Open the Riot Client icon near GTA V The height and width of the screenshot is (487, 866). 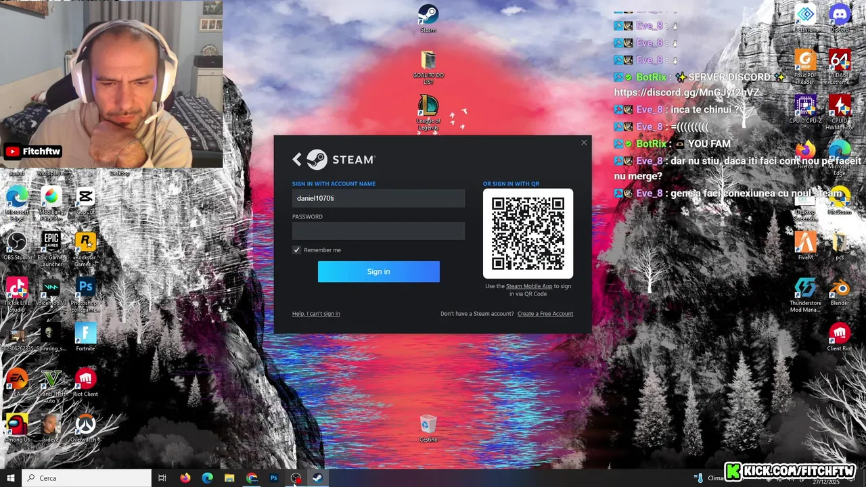[85, 382]
